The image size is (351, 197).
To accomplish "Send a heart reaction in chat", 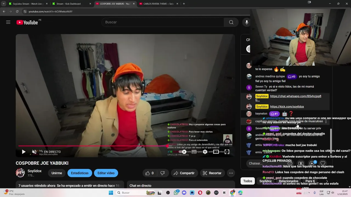I will [323, 163].
